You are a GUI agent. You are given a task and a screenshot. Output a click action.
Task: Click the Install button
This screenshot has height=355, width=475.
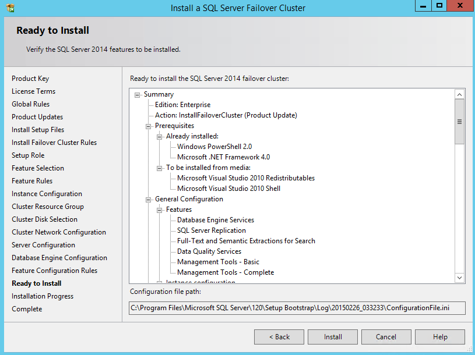pyautogui.click(x=333, y=337)
